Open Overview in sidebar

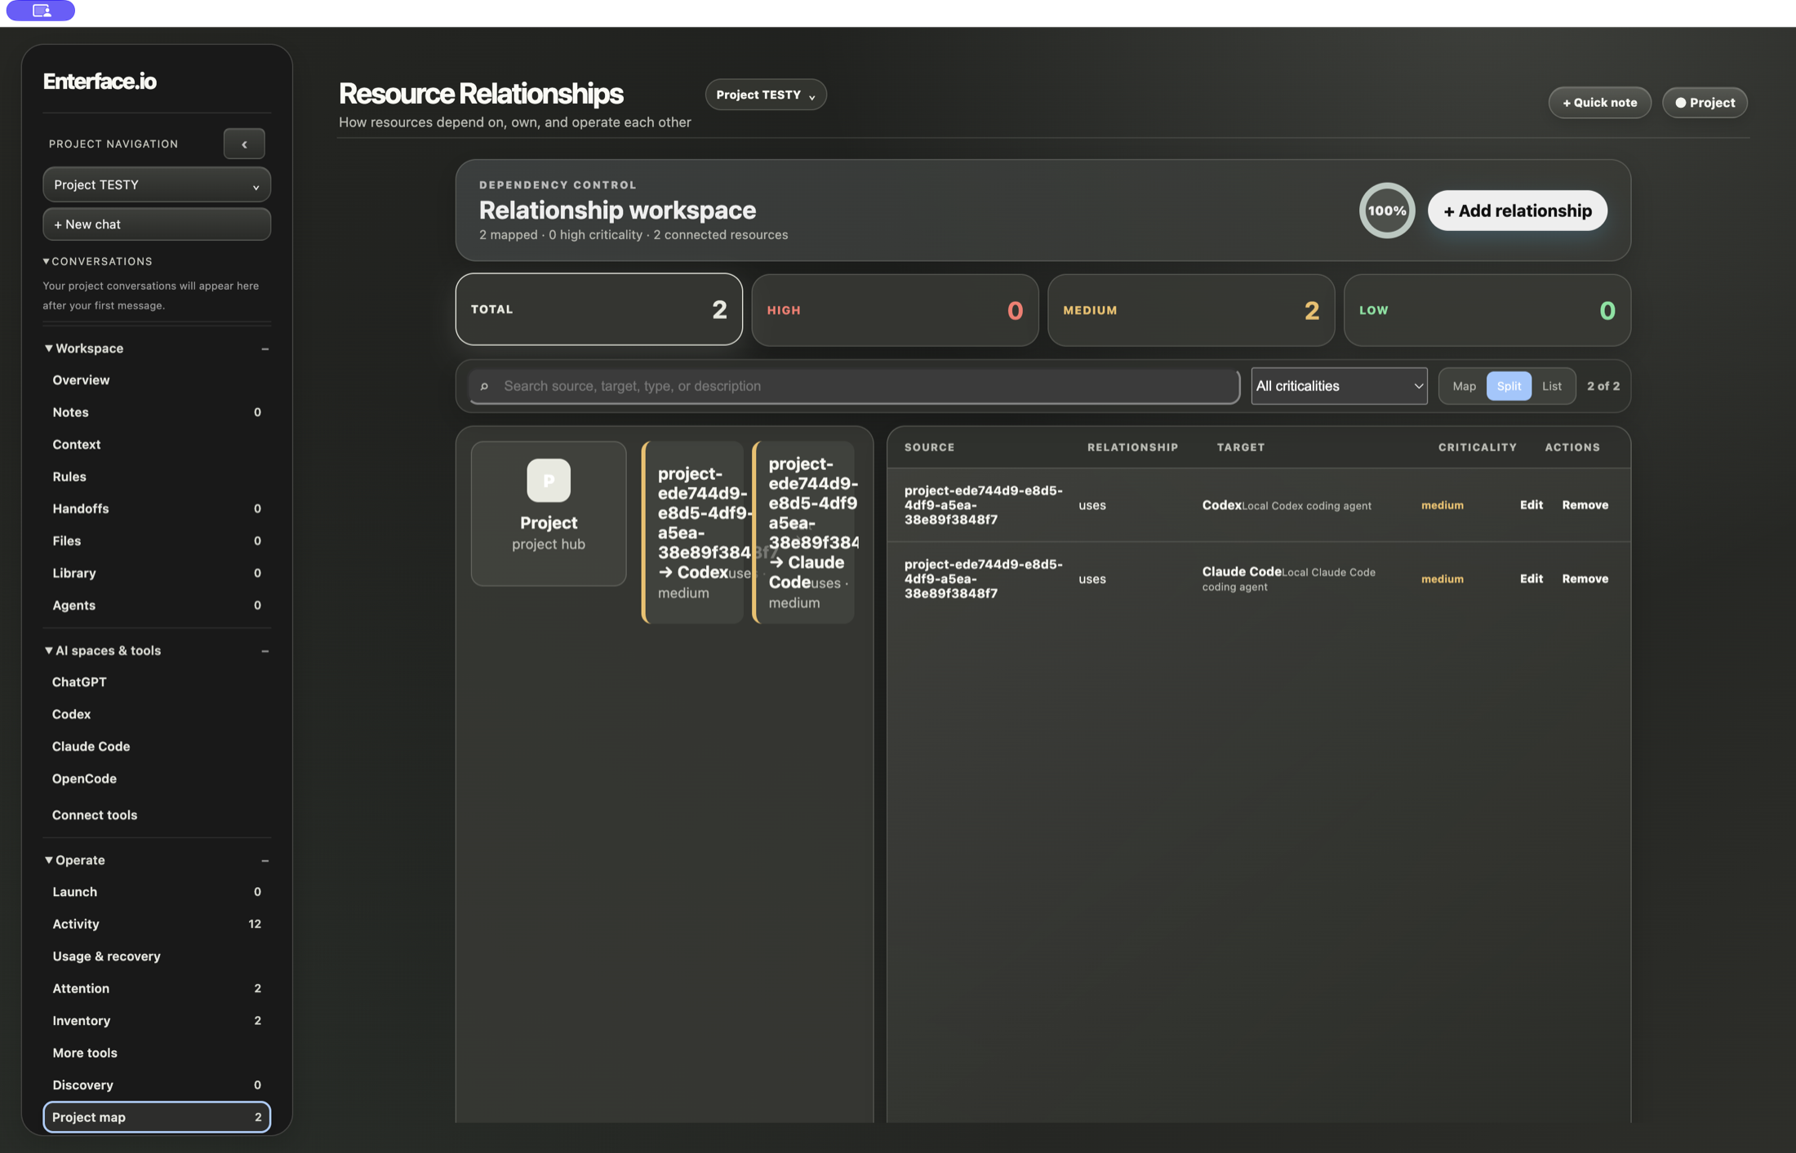pyautogui.click(x=157, y=380)
